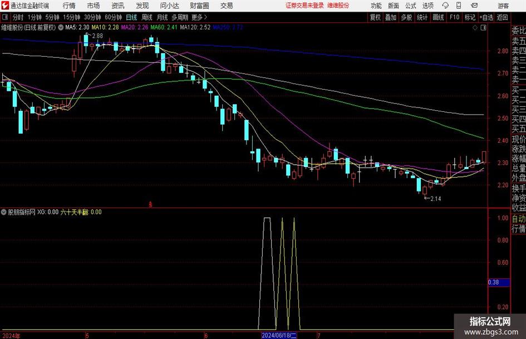Click the 2.14 low price label

[x=435, y=199]
